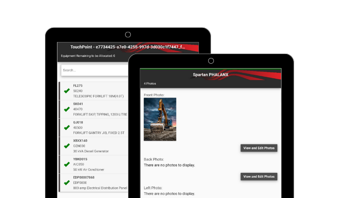Select 30 kVA Diesel Generator text
Image resolution: width=339 pixels, height=198 pixels.
tap(91, 151)
